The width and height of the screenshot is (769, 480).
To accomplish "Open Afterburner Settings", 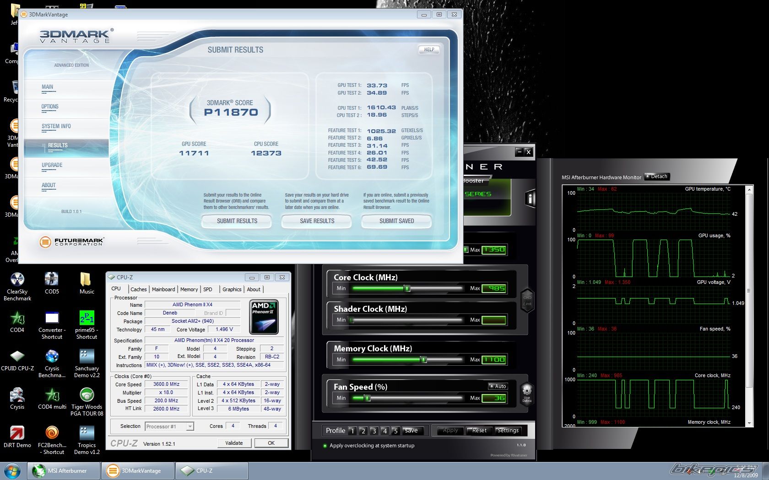I will pyautogui.click(x=508, y=431).
